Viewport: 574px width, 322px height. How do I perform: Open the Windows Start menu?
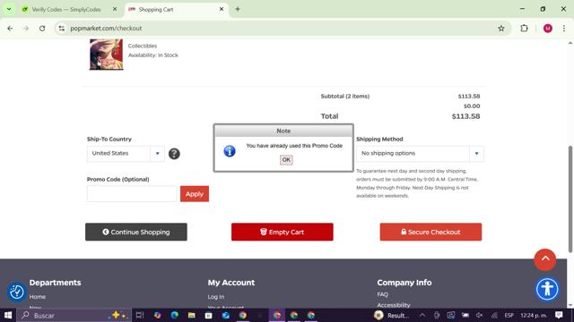[x=8, y=315]
